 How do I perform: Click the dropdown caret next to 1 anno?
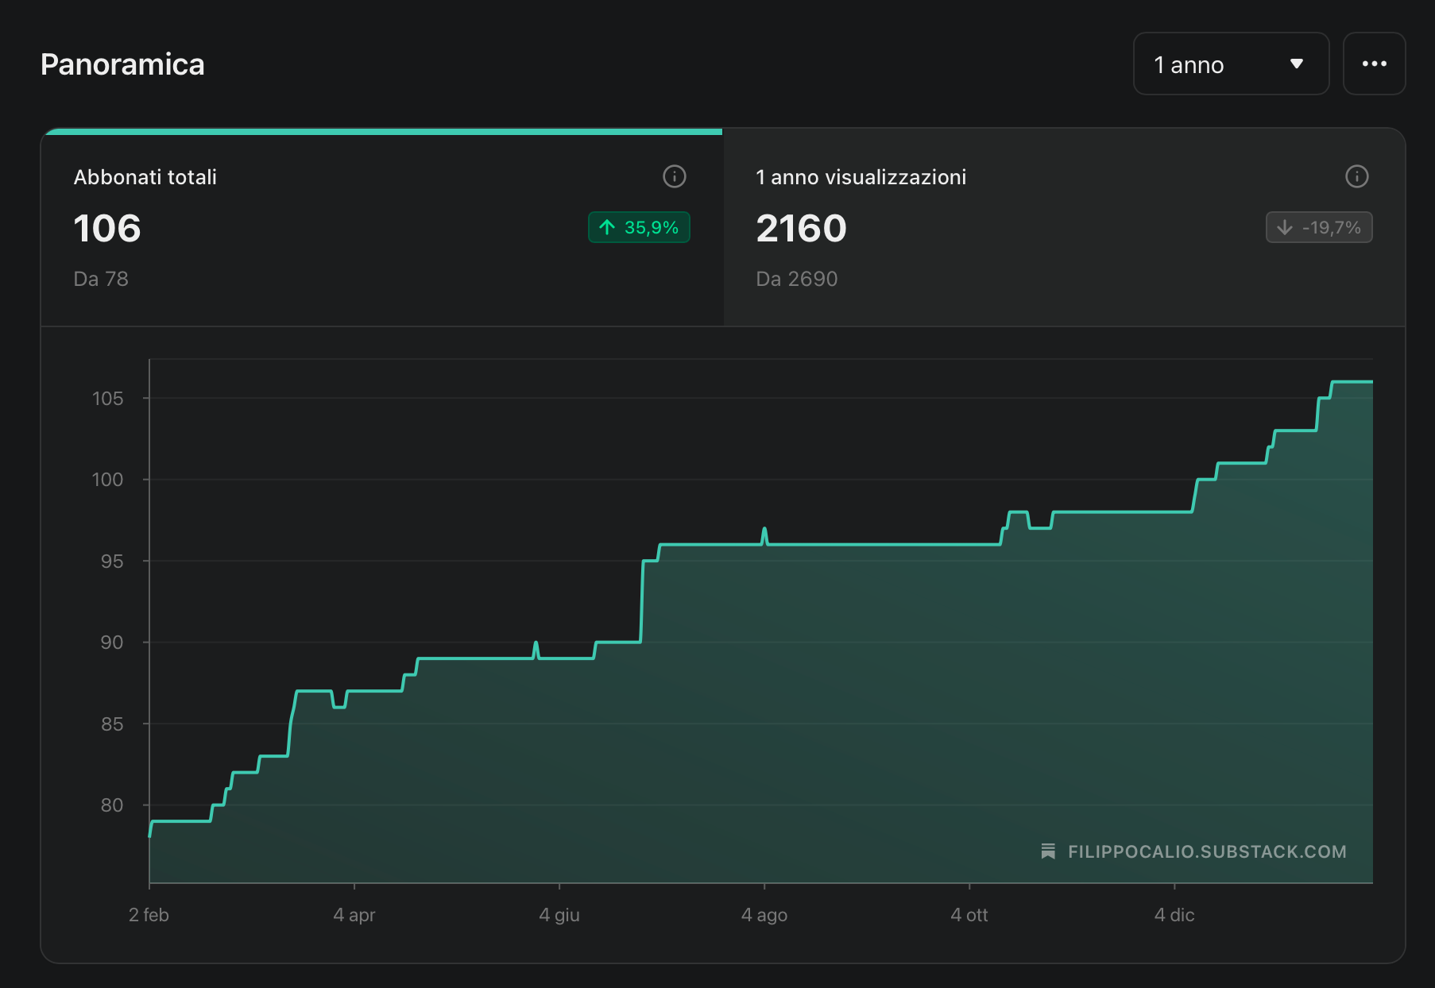coord(1297,64)
